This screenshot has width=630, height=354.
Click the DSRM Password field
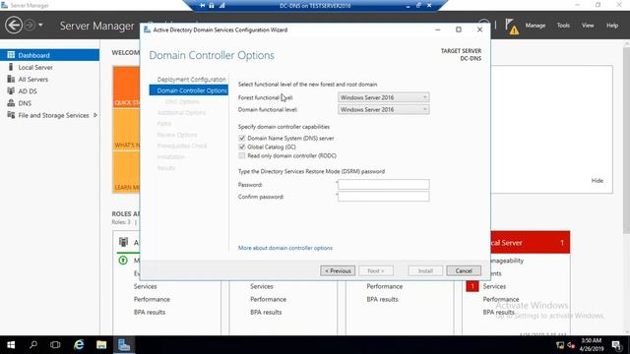pyautogui.click(x=383, y=184)
